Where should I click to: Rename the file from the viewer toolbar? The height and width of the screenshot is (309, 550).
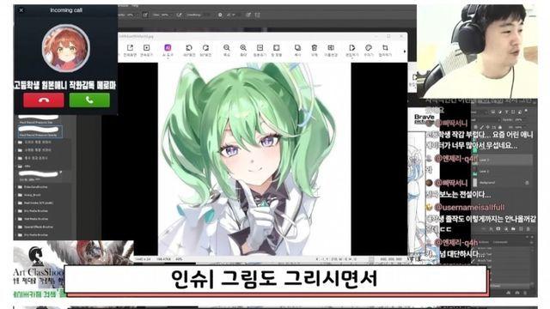330,50
